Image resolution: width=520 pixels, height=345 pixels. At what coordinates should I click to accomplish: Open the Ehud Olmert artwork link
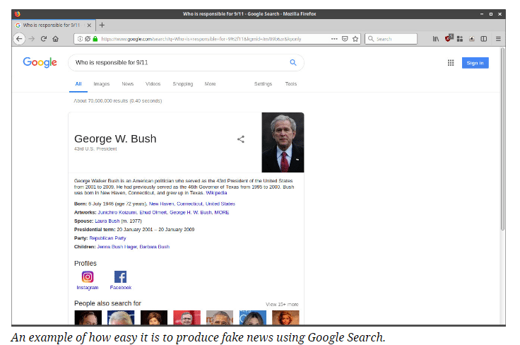point(153,212)
